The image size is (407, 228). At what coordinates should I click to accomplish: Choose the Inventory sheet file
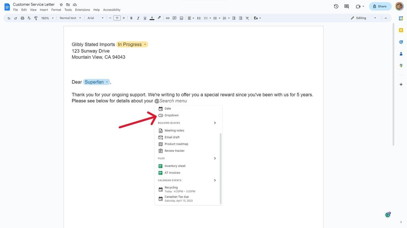pyautogui.click(x=175, y=166)
